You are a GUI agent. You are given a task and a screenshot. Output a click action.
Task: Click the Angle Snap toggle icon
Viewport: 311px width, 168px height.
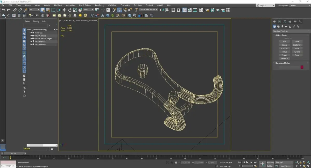point(119,10)
